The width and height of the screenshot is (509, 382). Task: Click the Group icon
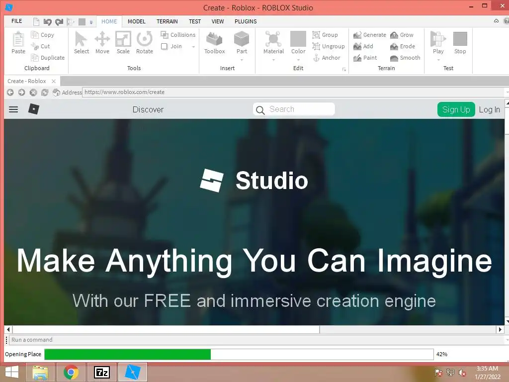tap(316, 34)
